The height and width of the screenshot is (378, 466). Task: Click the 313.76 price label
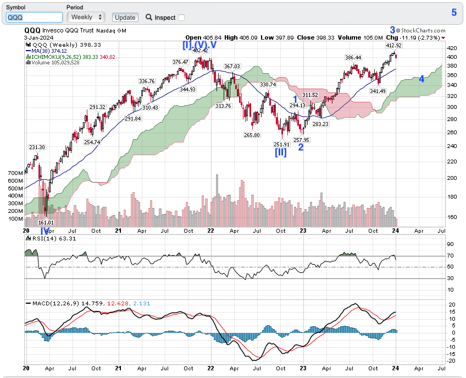point(224,106)
